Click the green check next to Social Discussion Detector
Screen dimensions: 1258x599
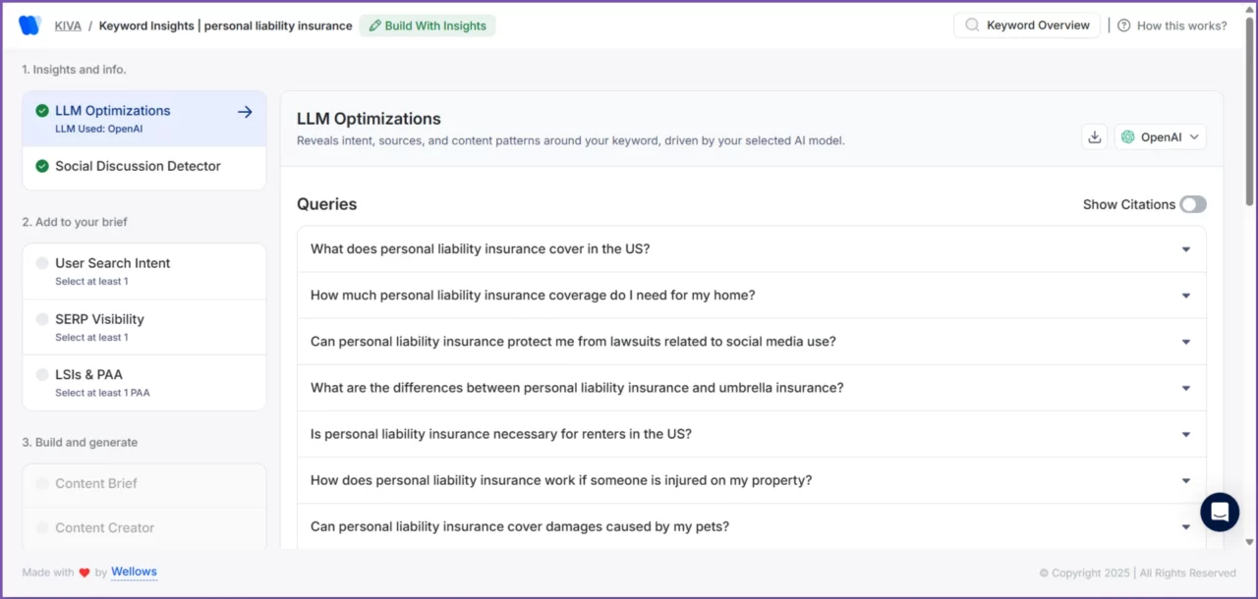(x=42, y=166)
